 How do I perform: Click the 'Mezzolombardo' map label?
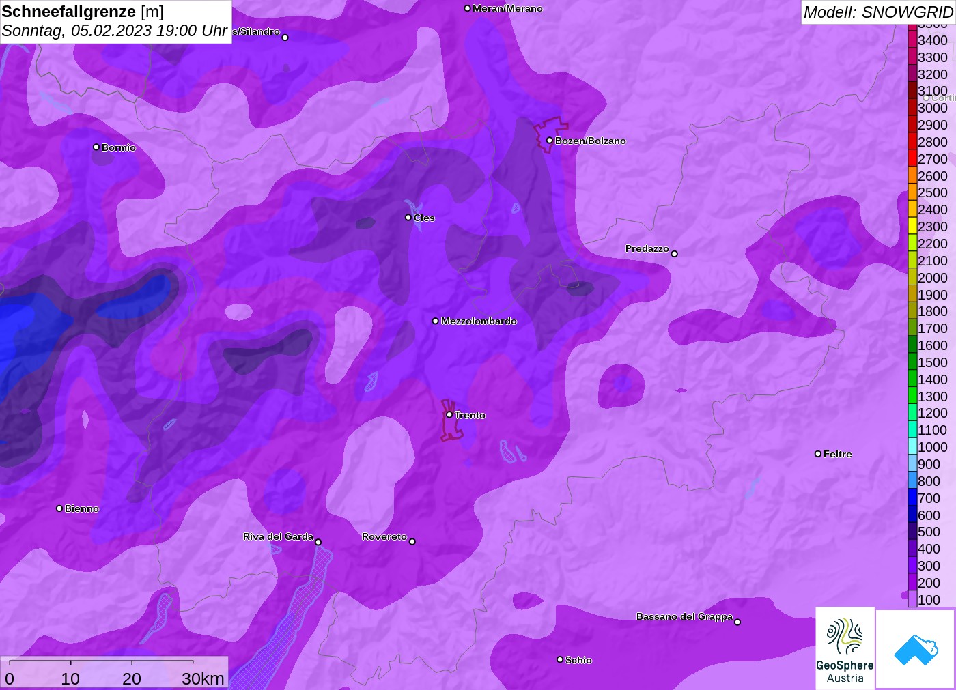(x=479, y=321)
